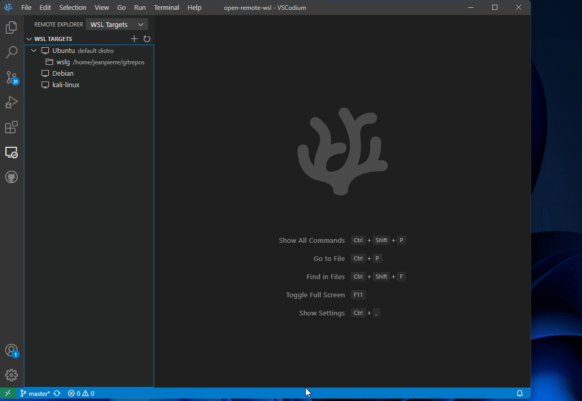Click the remote connection indicator
Viewport: 582px width, 401px height.
point(7,393)
